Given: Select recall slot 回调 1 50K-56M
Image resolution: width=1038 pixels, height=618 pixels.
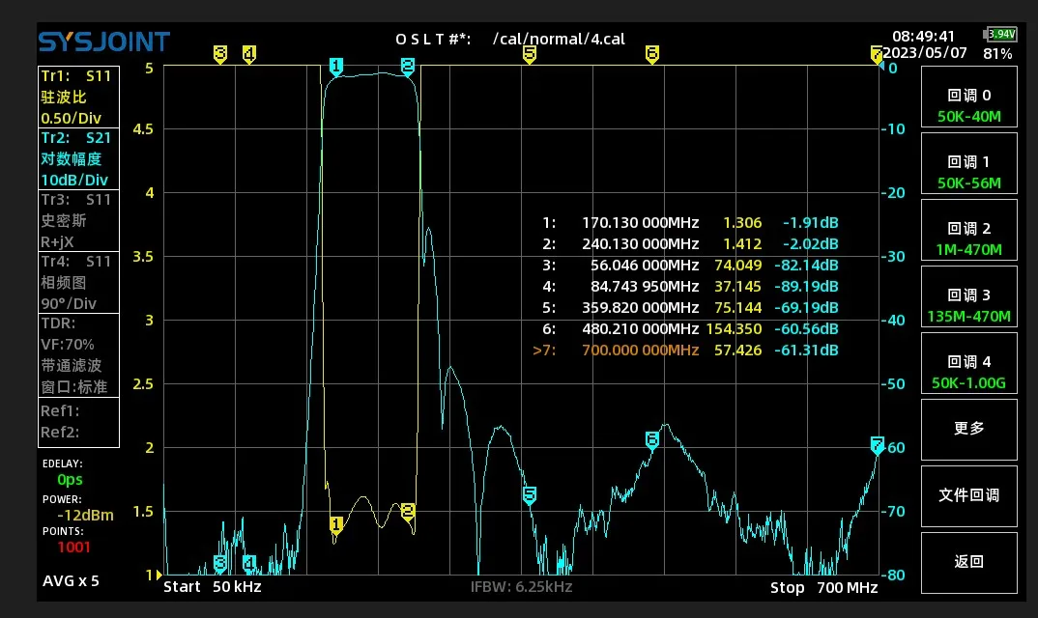Looking at the screenshot, I should tap(968, 163).
